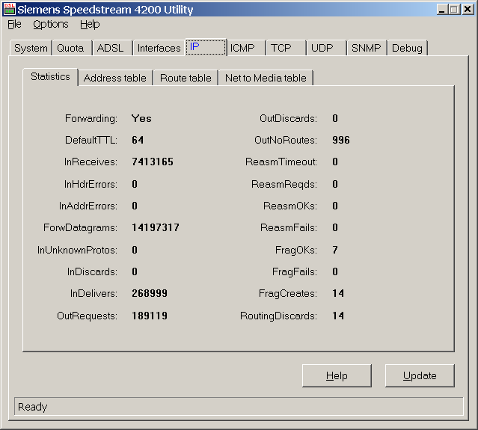Viewport: 478px width, 430px height.
Task: Click the InAddrErrors label
Action: click(88, 206)
